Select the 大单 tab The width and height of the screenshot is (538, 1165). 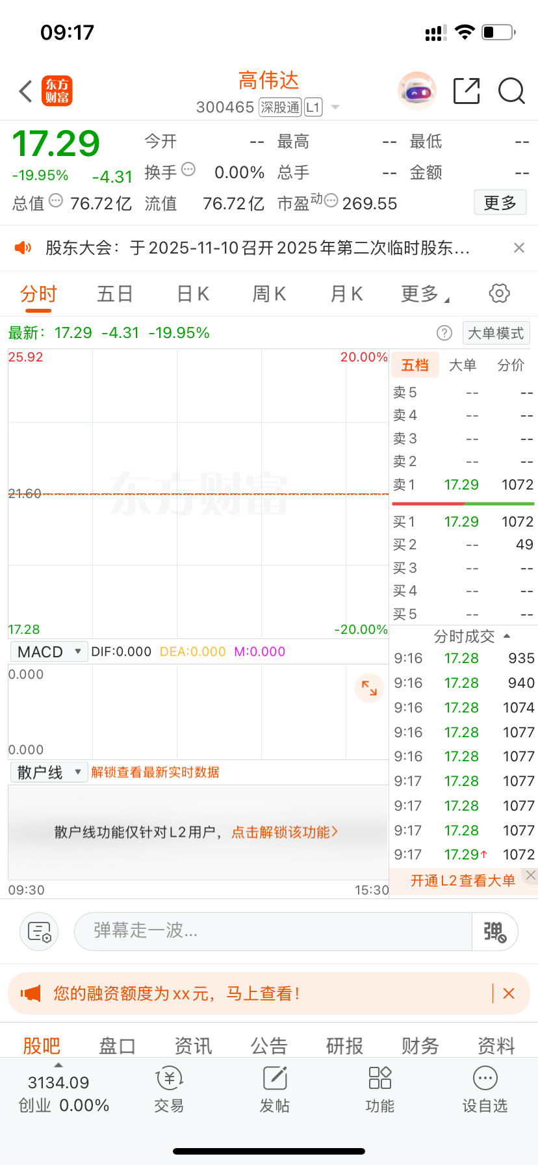463,365
